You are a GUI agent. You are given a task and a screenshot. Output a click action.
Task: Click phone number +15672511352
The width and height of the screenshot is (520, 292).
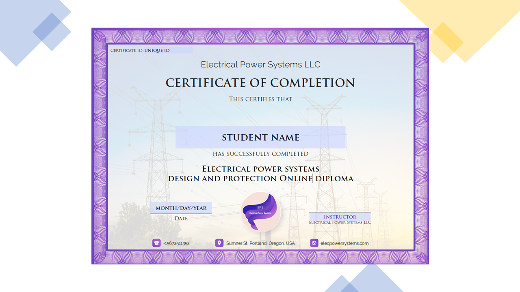[x=176, y=243]
